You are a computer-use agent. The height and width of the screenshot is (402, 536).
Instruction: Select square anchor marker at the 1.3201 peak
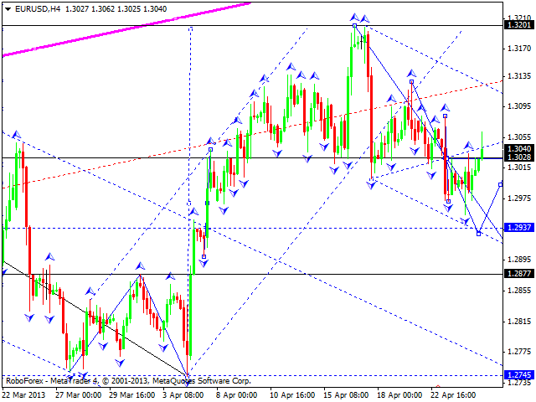[354, 26]
